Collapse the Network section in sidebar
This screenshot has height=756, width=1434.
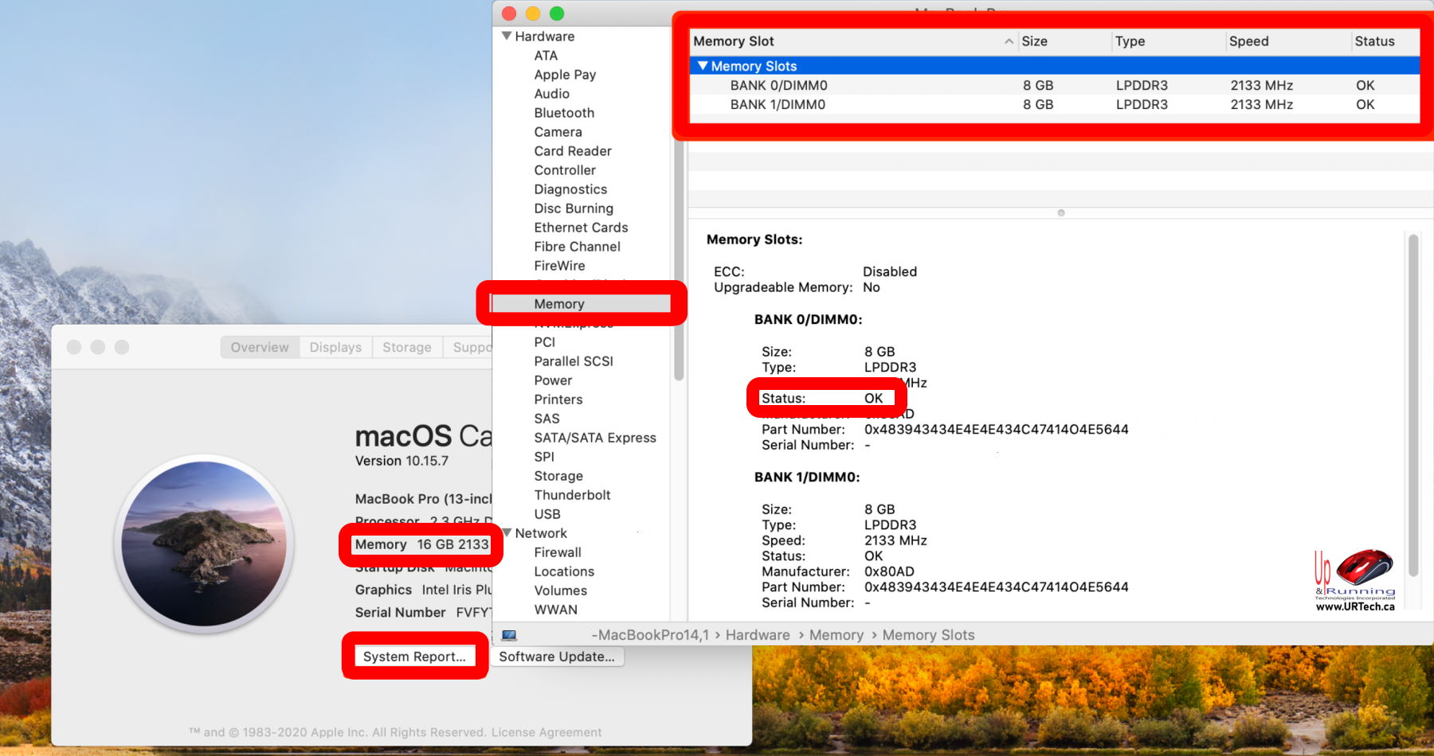coord(507,532)
